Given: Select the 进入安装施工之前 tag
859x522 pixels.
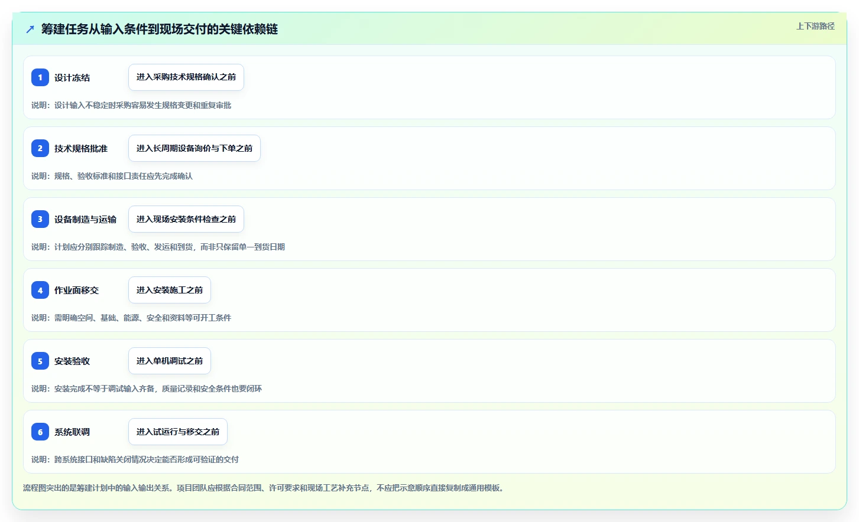Looking at the screenshot, I should pyautogui.click(x=170, y=290).
